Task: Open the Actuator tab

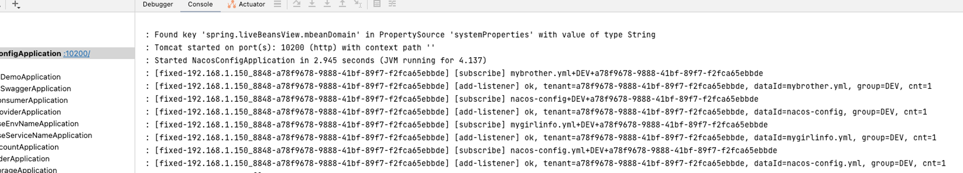Action: point(247,4)
